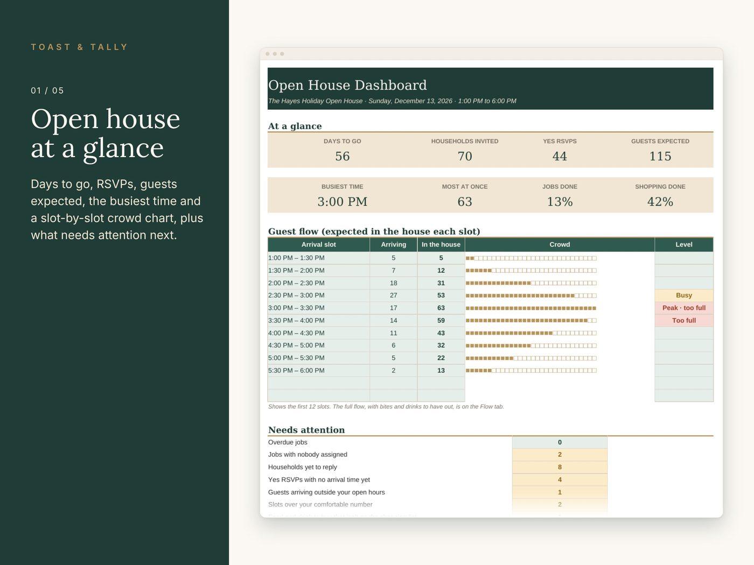Click 'Guests arriving outside your open hours'
This screenshot has width=754, height=565.
click(326, 492)
